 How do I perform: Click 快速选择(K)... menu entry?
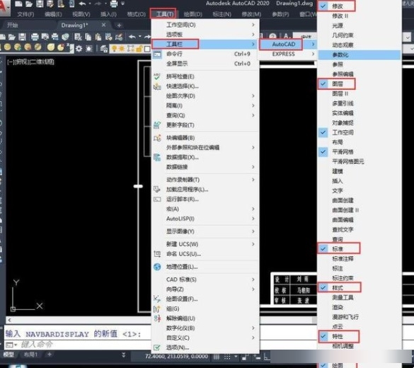(205, 86)
